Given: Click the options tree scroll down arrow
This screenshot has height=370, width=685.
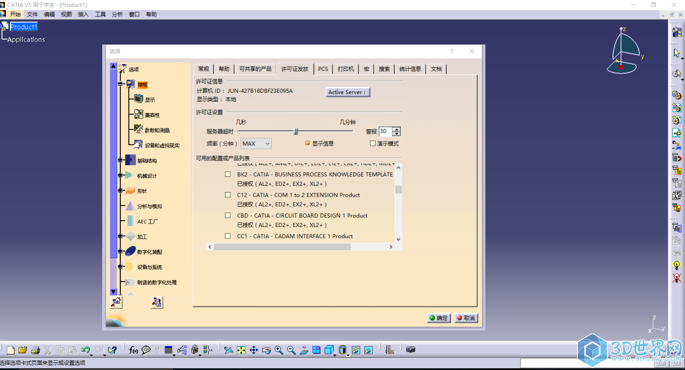Looking at the screenshot, I should [x=114, y=292].
